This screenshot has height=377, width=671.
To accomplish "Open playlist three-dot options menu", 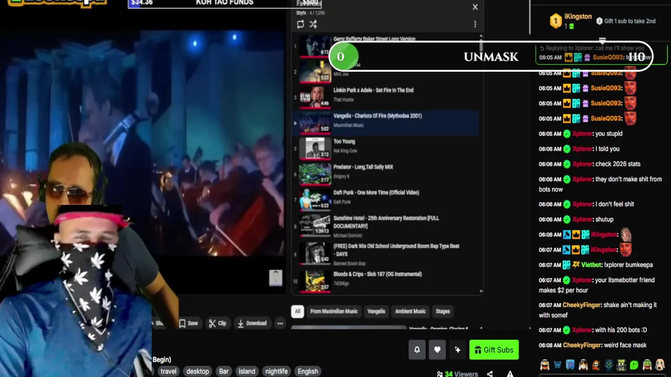I will (475, 24).
